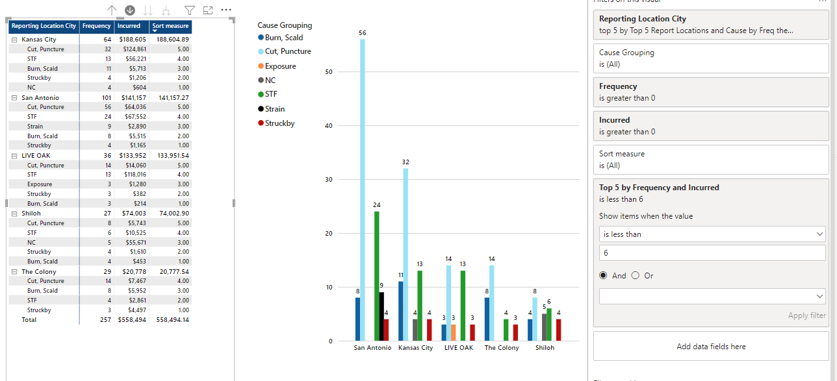
Task: Click The Colony sort measure 20,777.54
Action: (x=173, y=271)
